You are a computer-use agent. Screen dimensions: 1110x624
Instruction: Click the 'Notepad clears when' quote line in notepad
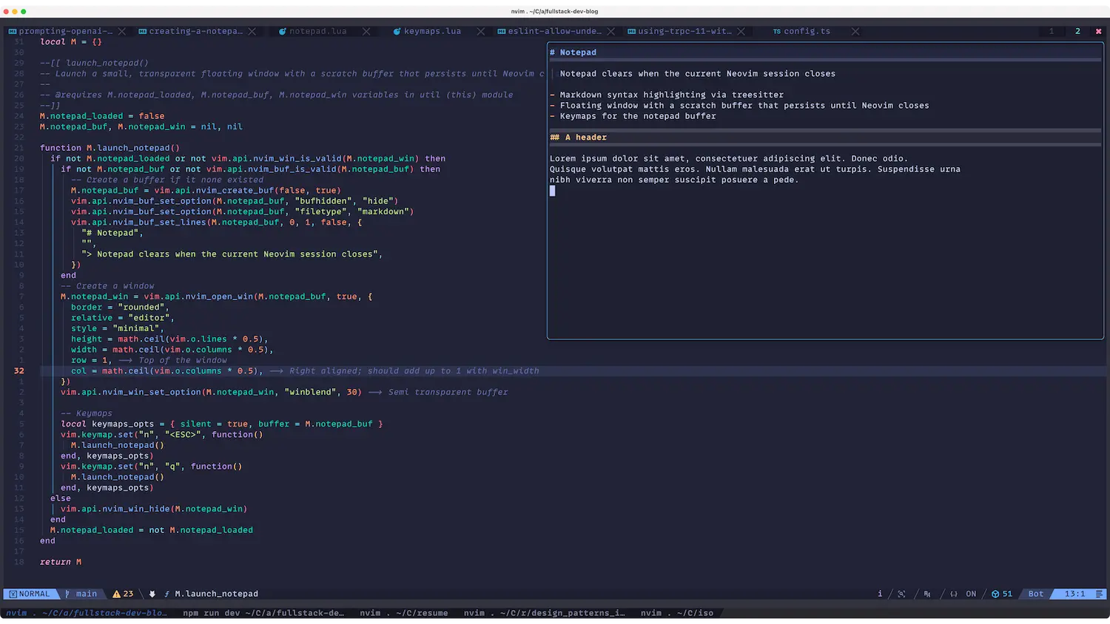[x=698, y=74]
